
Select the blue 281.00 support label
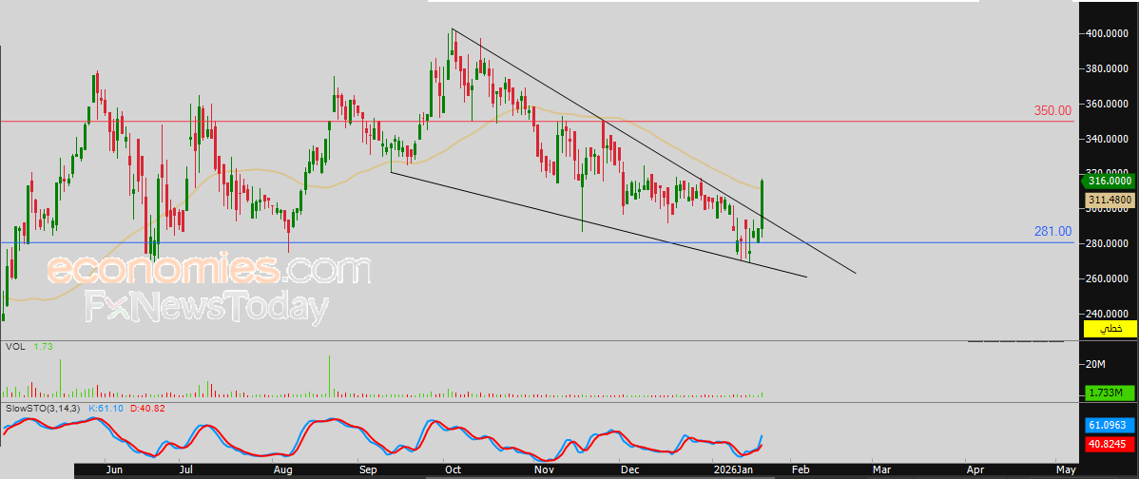(x=1052, y=232)
